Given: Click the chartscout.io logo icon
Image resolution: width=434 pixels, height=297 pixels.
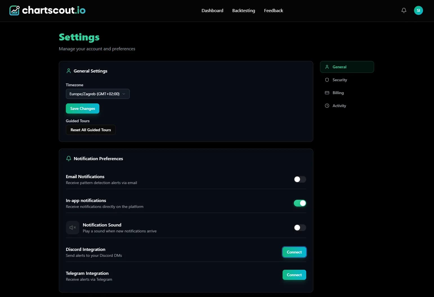Looking at the screenshot, I should pos(14,10).
